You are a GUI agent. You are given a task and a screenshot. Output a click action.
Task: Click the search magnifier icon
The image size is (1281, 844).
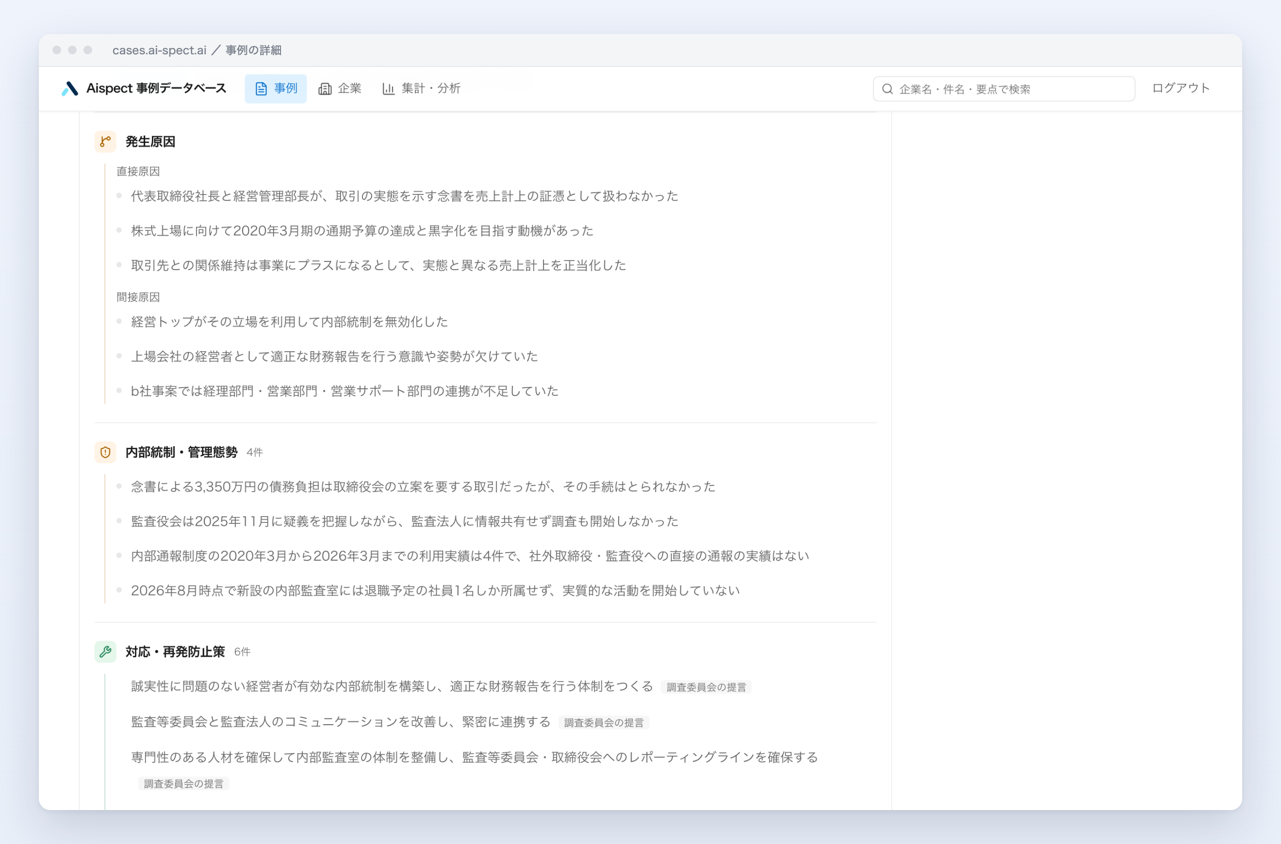pos(887,89)
